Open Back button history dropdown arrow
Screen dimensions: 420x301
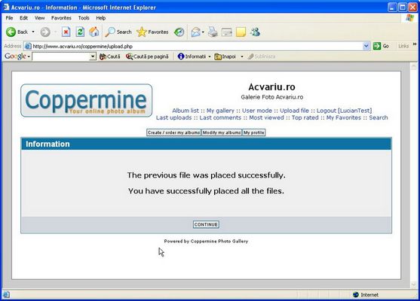coord(33,32)
